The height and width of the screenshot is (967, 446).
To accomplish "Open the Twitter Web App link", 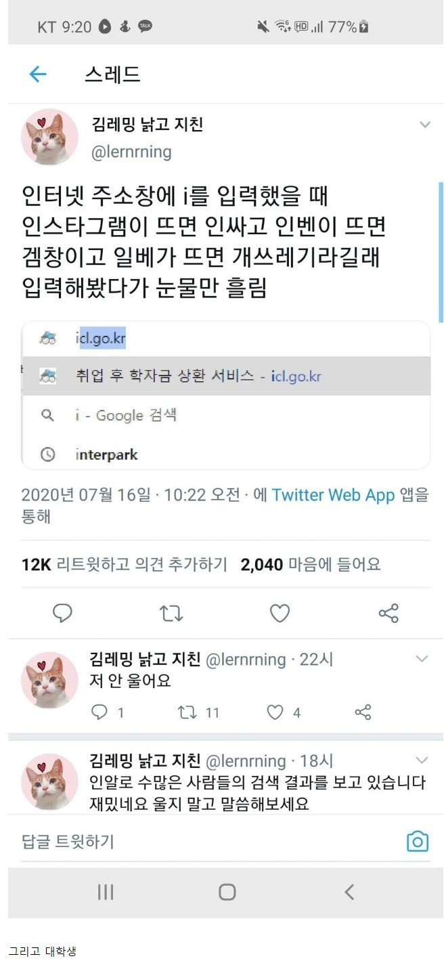I will [333, 495].
